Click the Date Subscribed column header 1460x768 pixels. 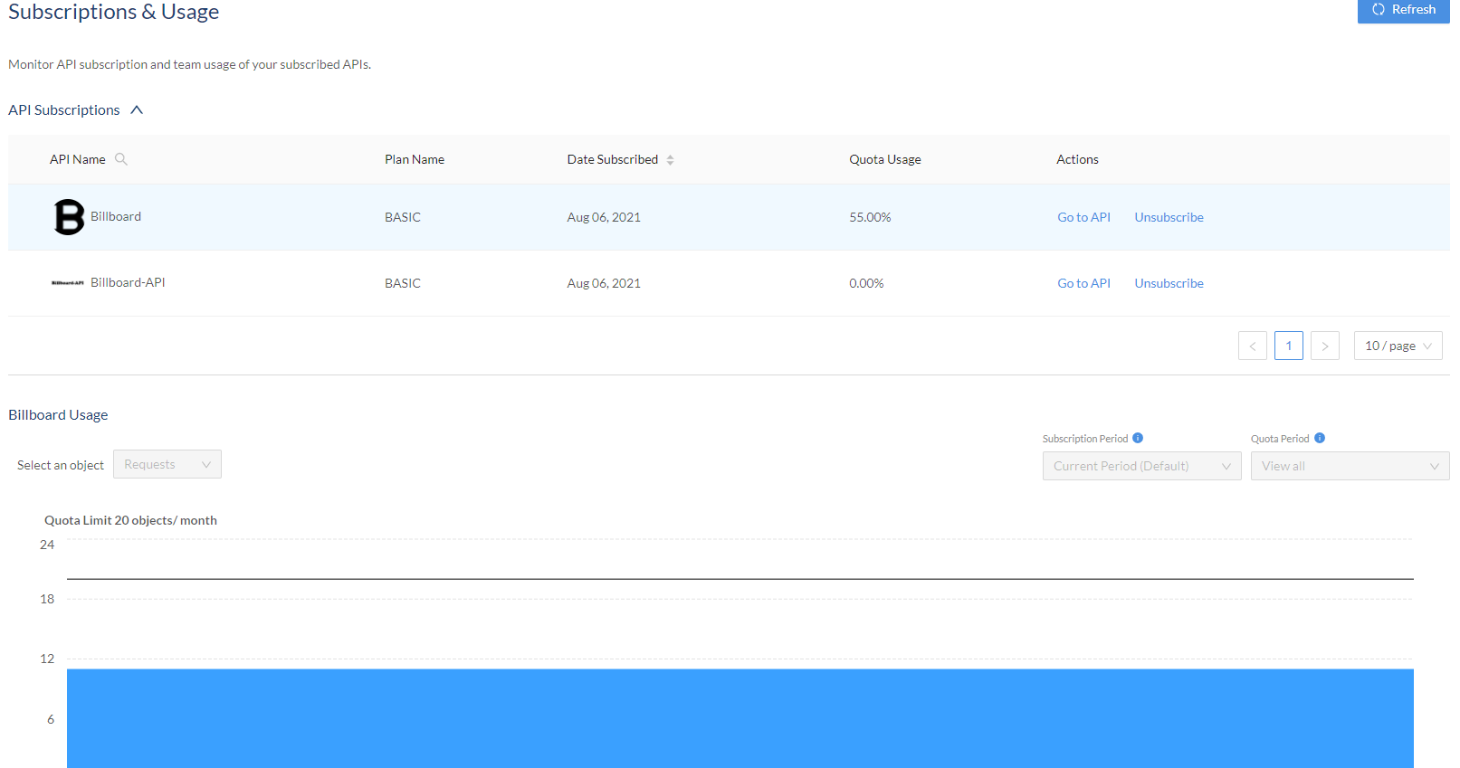click(x=613, y=159)
